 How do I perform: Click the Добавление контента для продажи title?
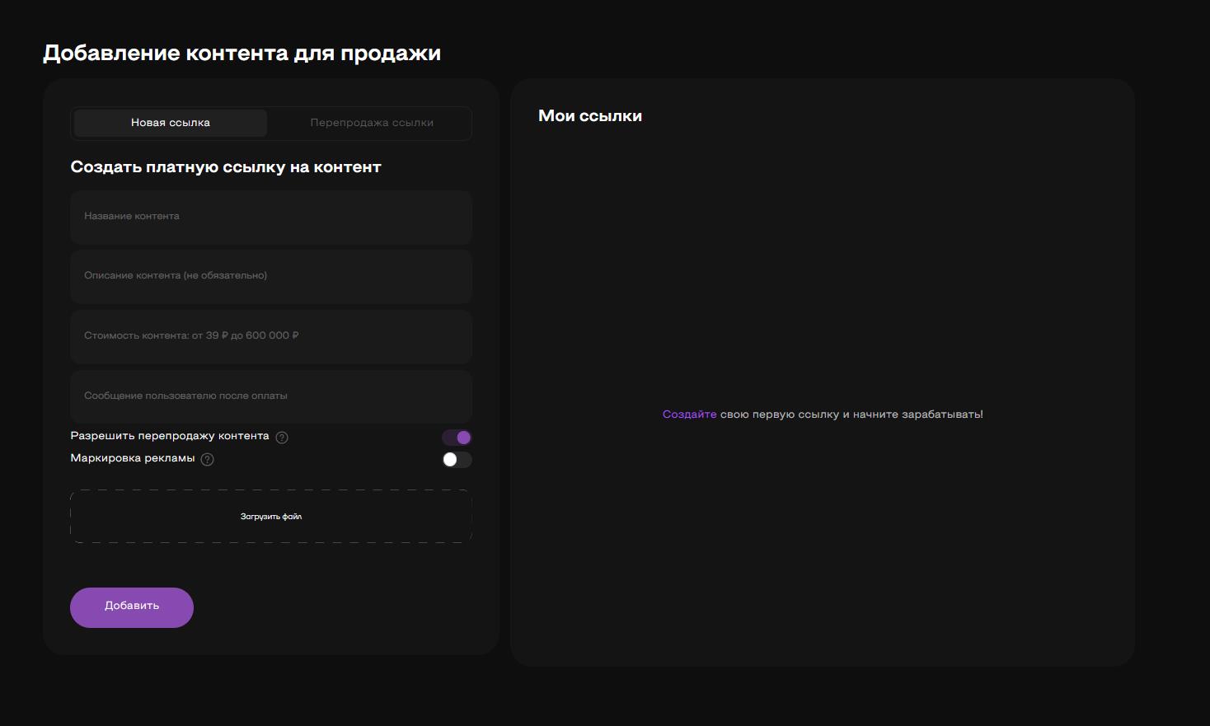tap(242, 54)
